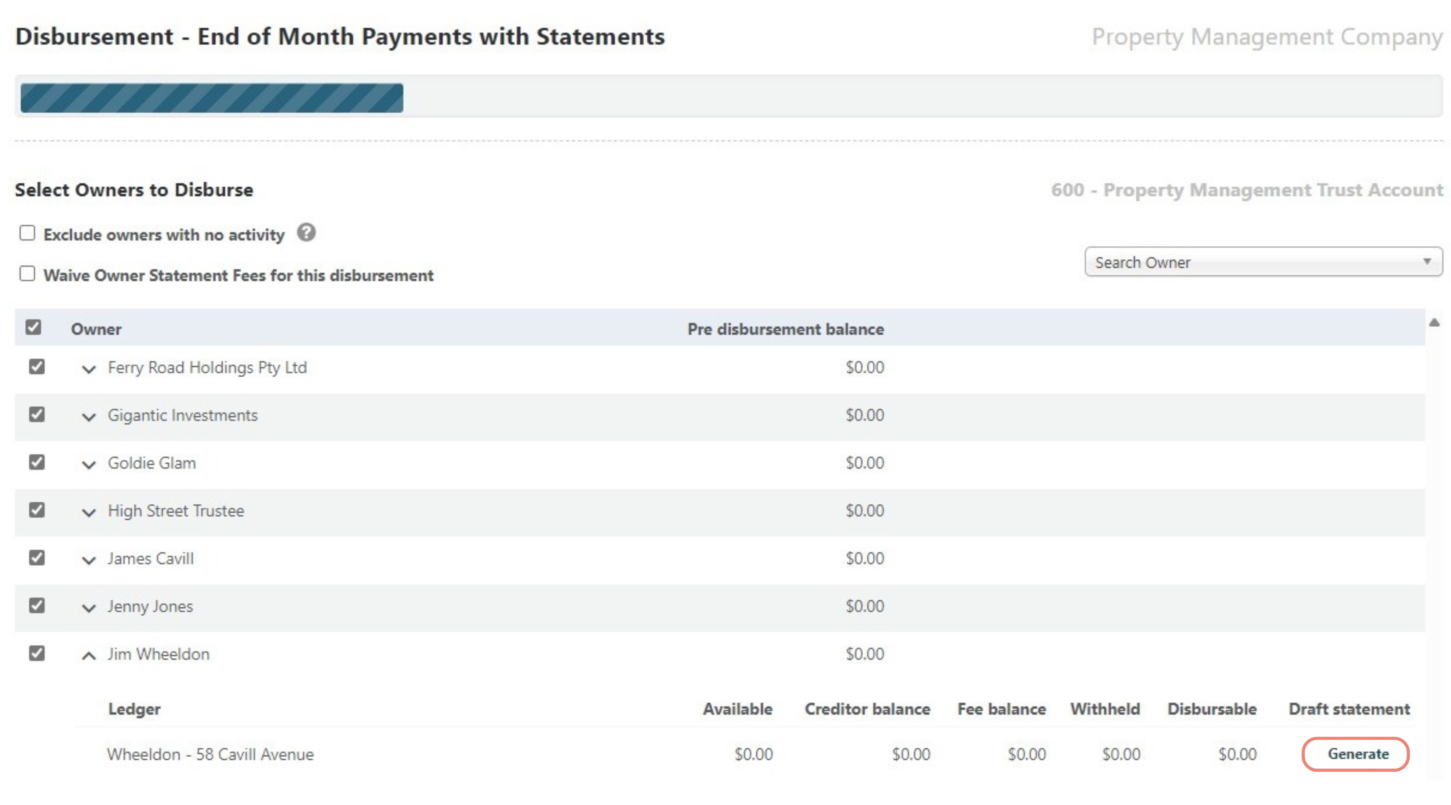
Task: Expand Ferry Road Holdings Pty Ltd row
Action: [88, 369]
